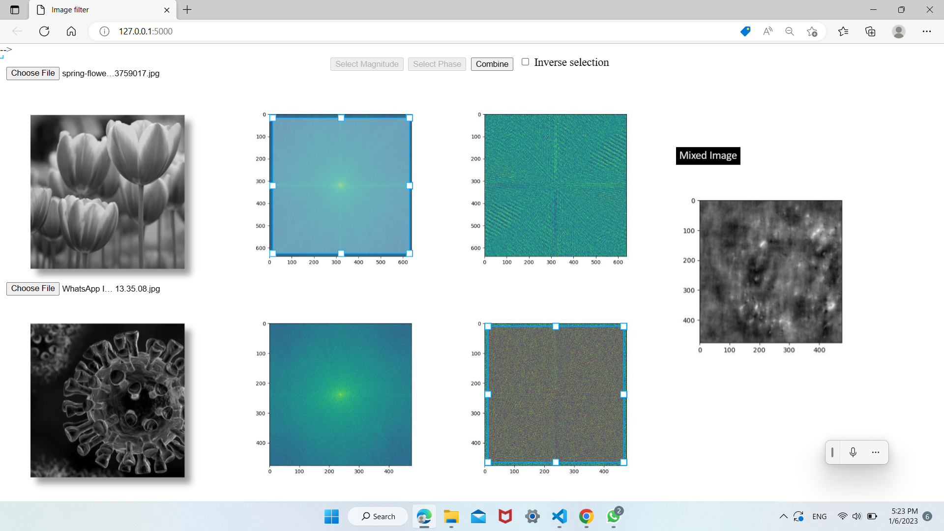The image size is (944, 531).
Task: Open the Edge Settings and more menu
Action: 927,31
